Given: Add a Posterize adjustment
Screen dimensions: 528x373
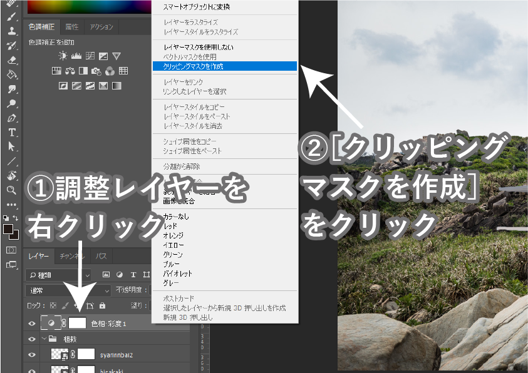Looking at the screenshot, I should click(x=76, y=86).
